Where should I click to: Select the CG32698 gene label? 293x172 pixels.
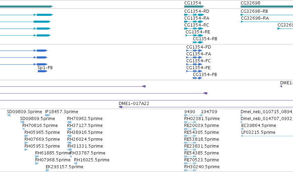pos(250,3)
